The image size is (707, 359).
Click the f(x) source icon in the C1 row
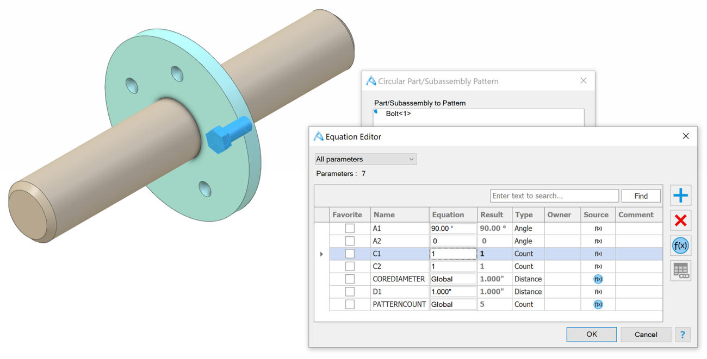click(x=598, y=254)
